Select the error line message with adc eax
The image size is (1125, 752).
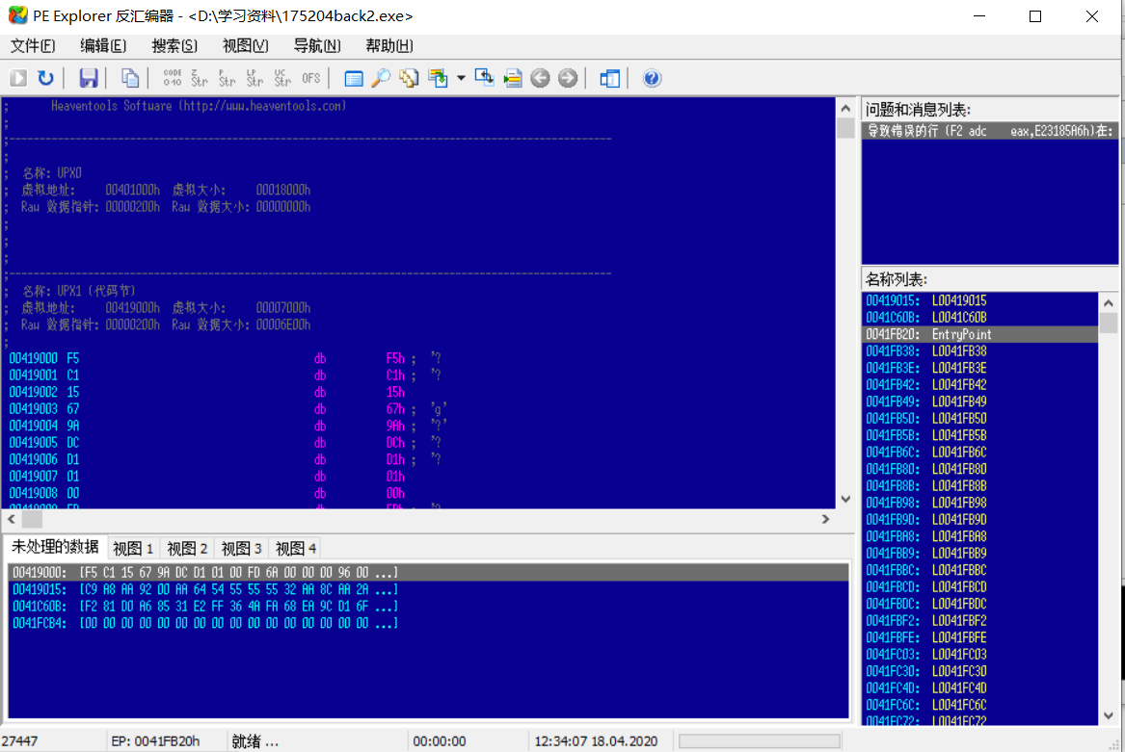(x=990, y=131)
